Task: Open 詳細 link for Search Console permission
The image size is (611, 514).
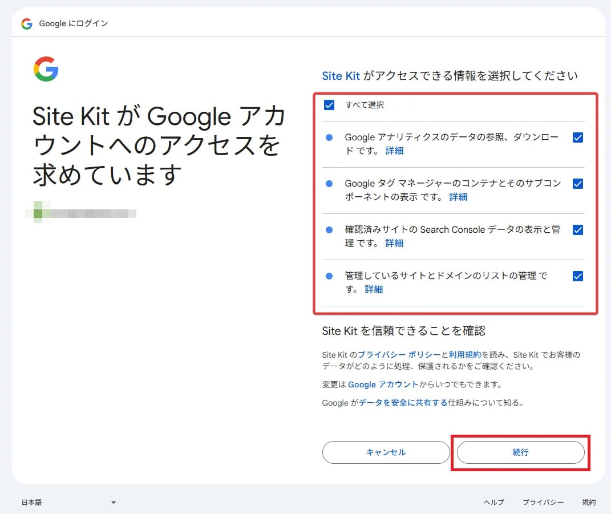Action: coord(394,243)
